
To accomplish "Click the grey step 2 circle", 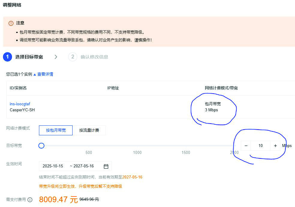I will 73,57.
